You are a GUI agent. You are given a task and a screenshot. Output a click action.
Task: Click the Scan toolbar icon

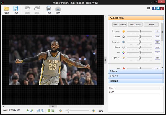pyautogui.click(x=58, y=9)
